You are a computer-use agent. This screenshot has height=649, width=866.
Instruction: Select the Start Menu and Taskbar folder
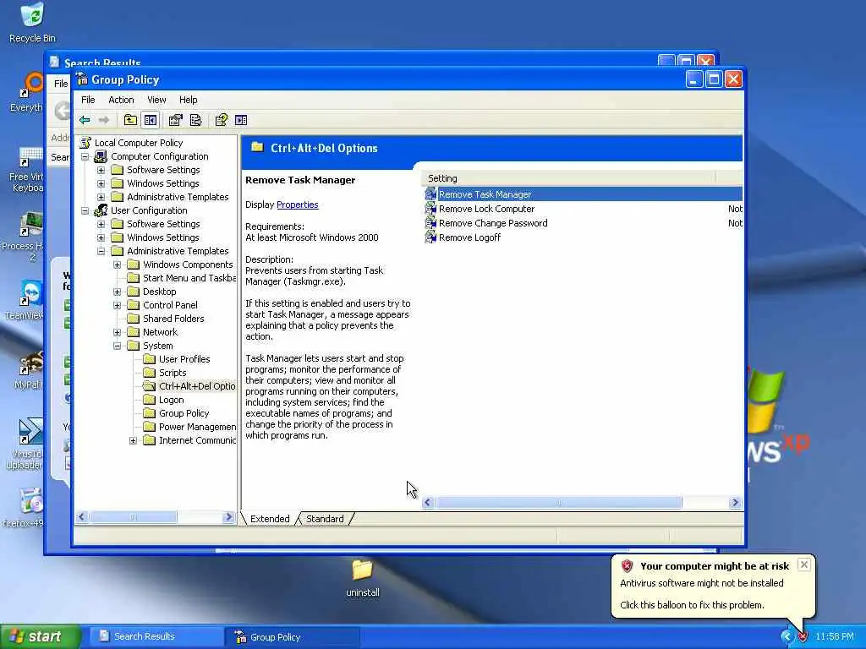189,278
